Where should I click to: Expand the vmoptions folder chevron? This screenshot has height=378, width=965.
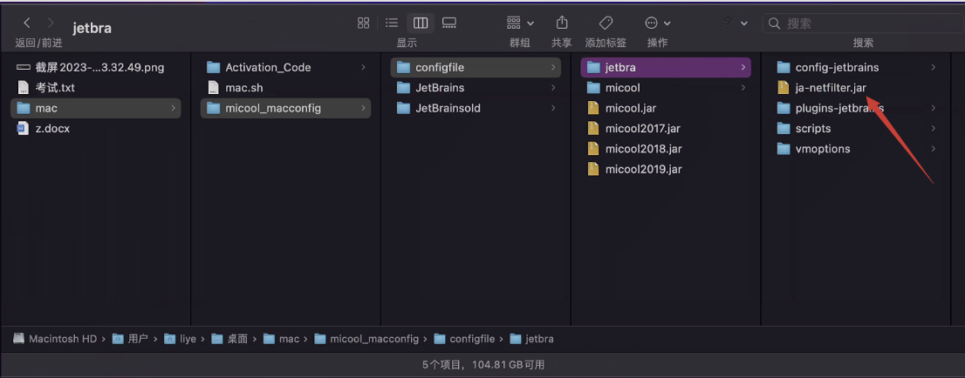933,149
